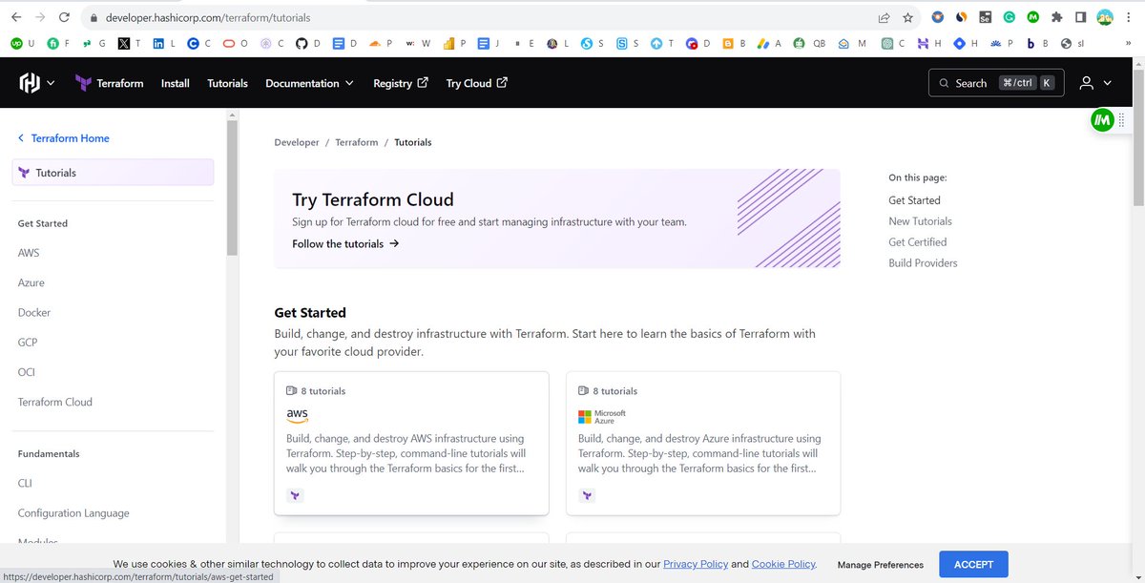
Task: Reload the page with the refresh icon
Action: [64, 17]
